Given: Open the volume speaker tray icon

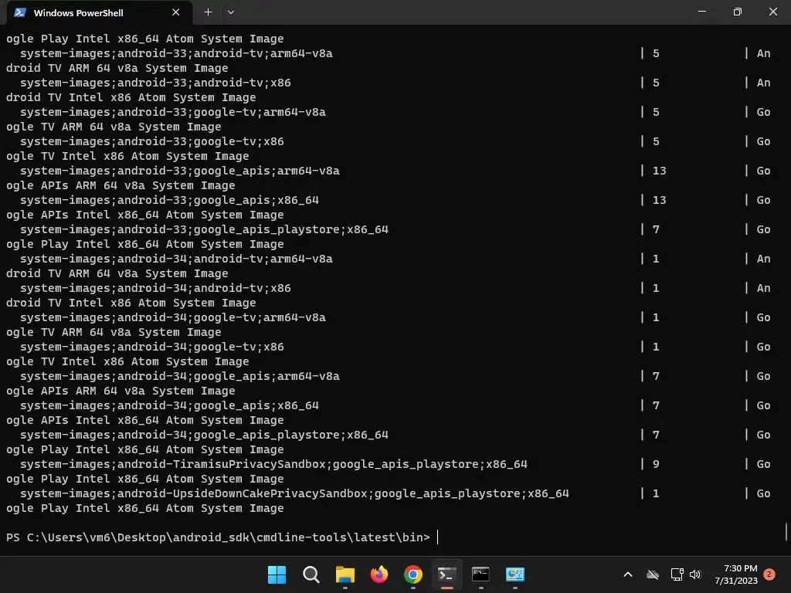Looking at the screenshot, I should tap(695, 574).
